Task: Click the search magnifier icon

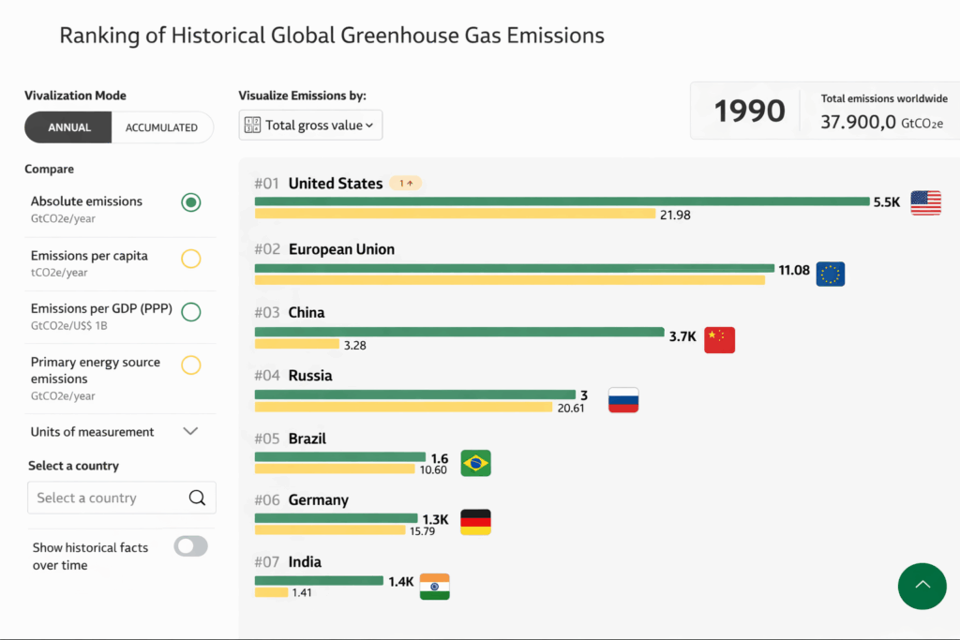Action: (x=197, y=499)
